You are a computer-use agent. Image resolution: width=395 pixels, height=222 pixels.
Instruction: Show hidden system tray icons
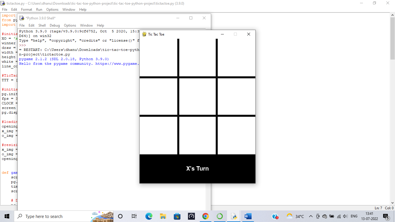311,216
